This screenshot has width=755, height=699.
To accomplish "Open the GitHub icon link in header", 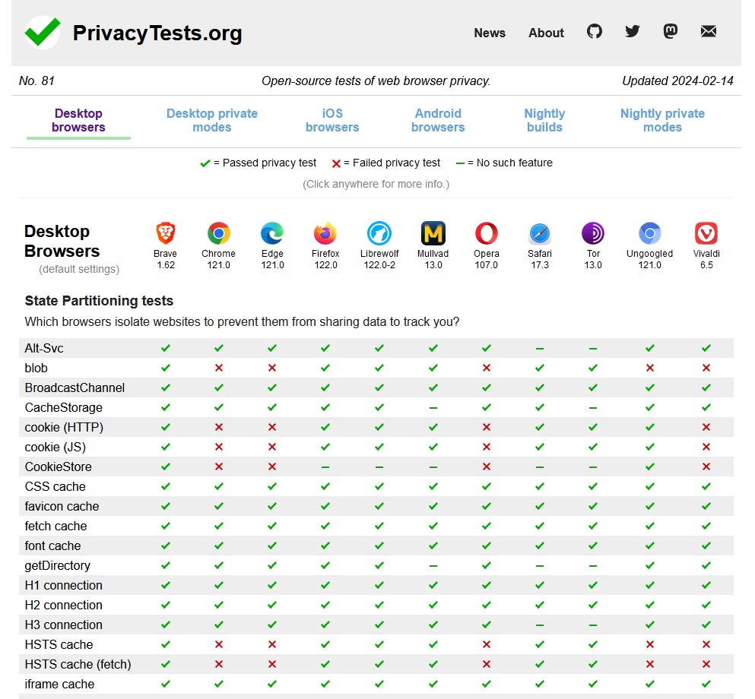I will click(594, 32).
